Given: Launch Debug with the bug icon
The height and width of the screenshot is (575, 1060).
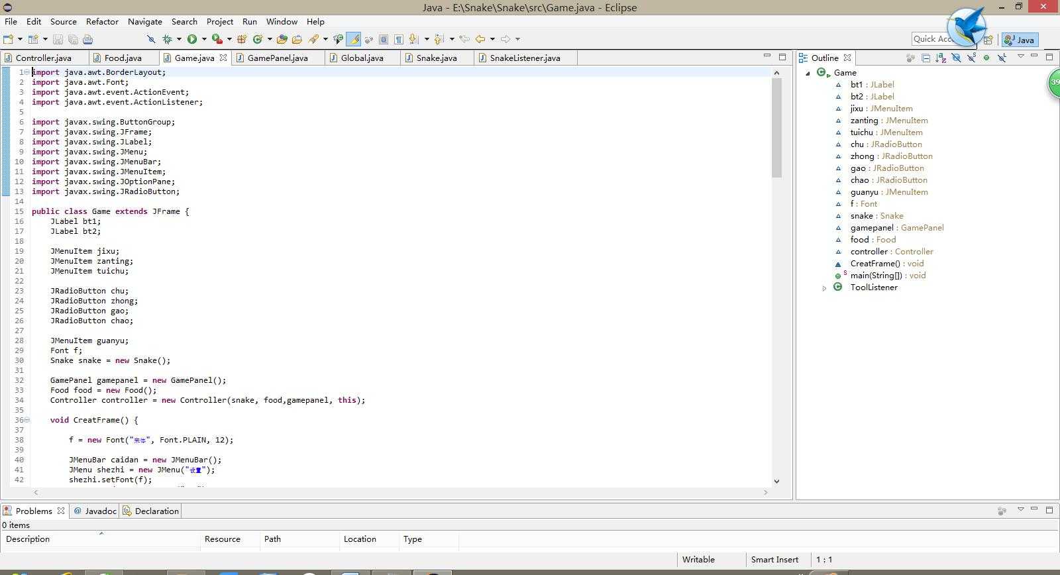Looking at the screenshot, I should pos(167,39).
